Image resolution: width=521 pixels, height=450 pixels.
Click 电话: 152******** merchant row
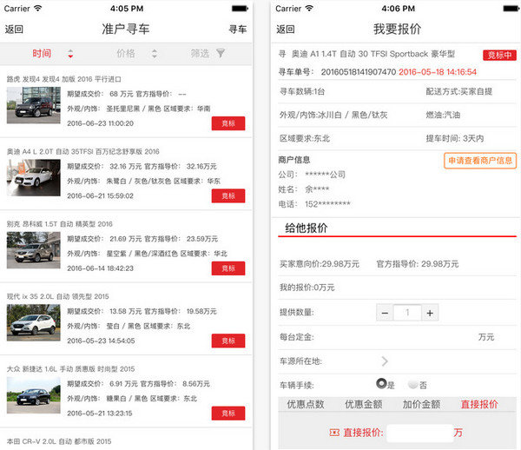[314, 204]
